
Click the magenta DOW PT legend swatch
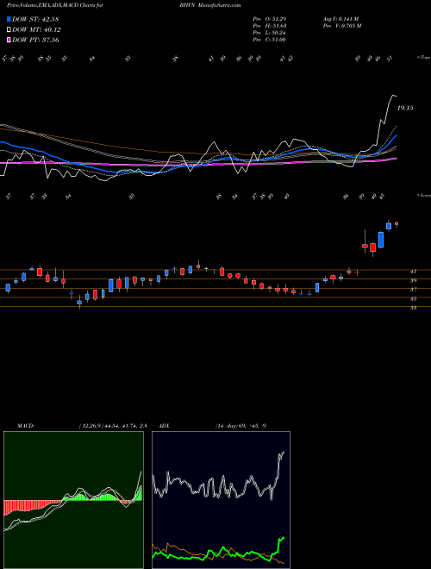pos(9,41)
